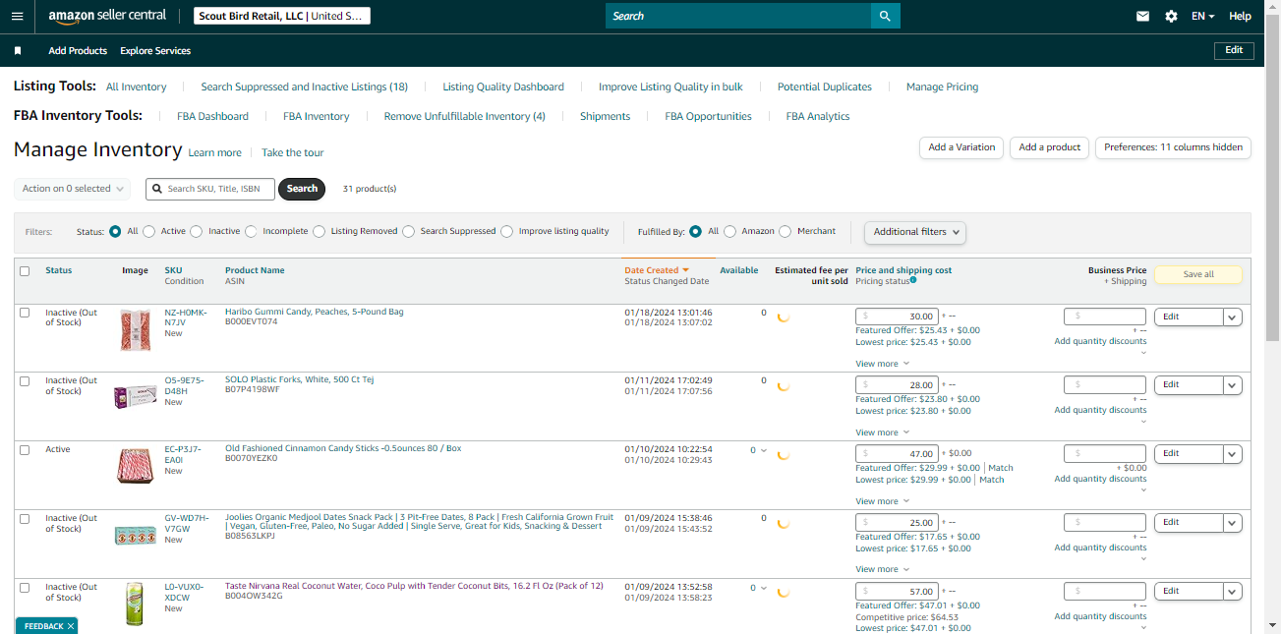Click the price field showing 30.00

click(897, 317)
